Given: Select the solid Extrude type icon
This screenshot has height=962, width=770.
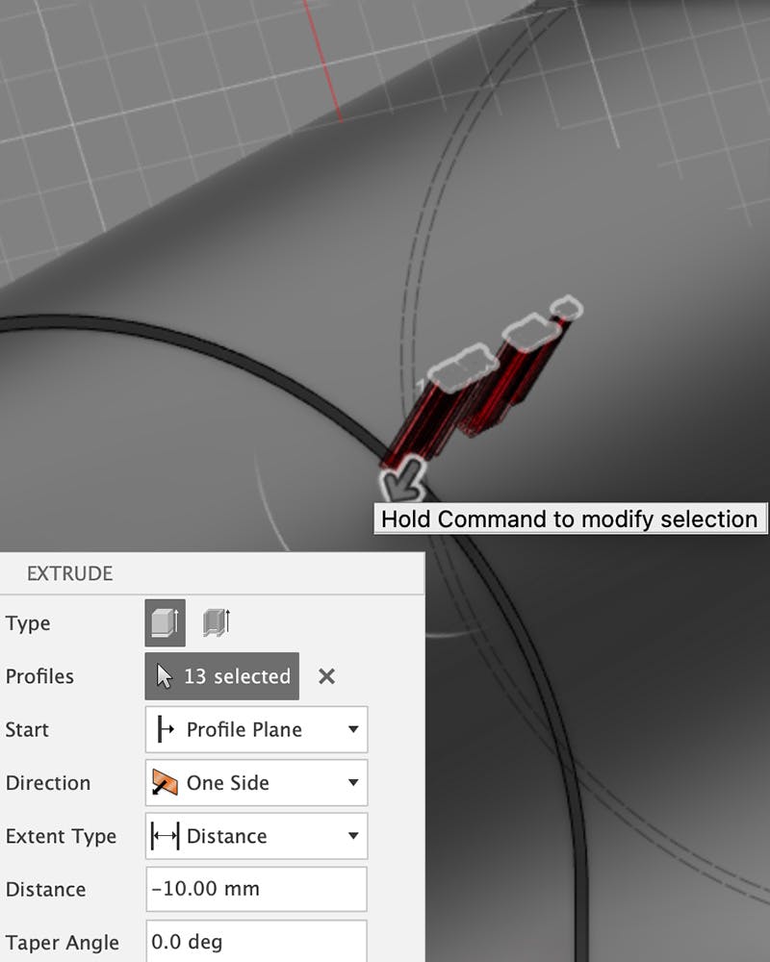Looking at the screenshot, I should (165, 623).
